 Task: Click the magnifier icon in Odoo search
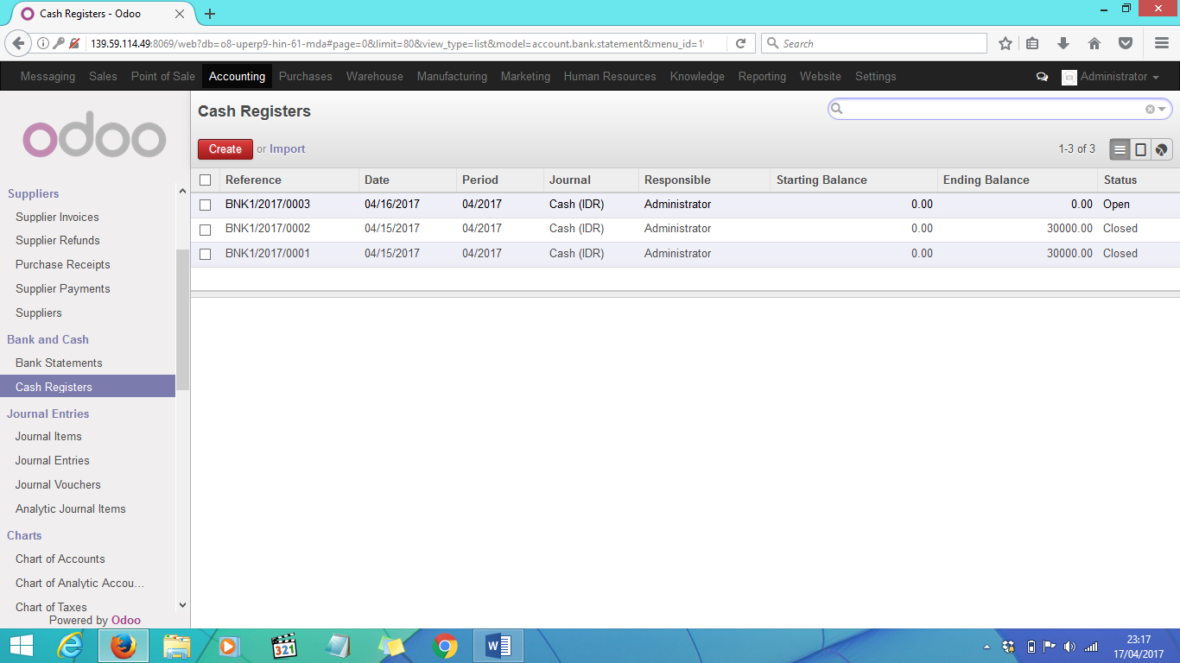(836, 109)
